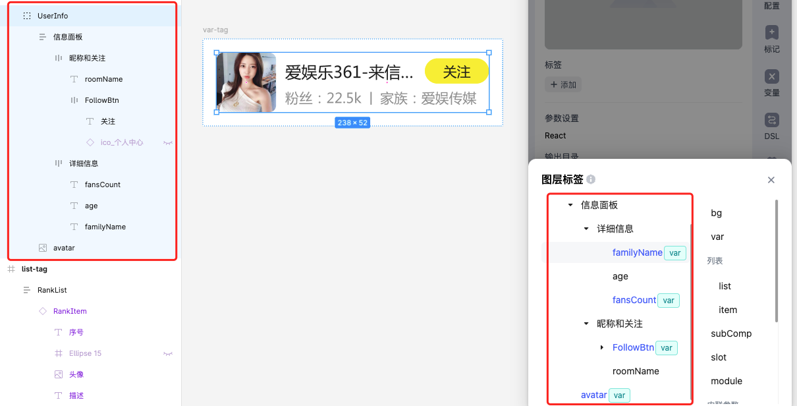This screenshot has height=406, width=797.
Task: Click the info icon beside 图层标签
Action: pos(591,180)
